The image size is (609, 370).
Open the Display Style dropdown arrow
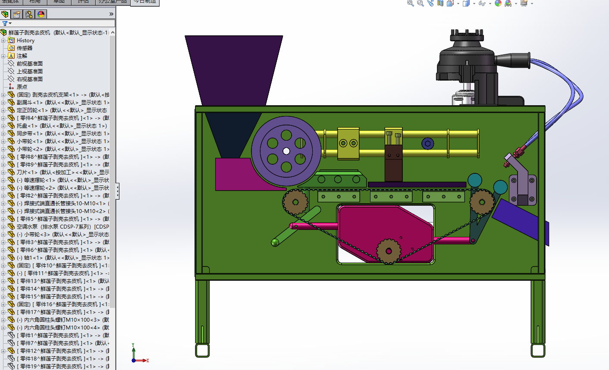pos(474,3)
